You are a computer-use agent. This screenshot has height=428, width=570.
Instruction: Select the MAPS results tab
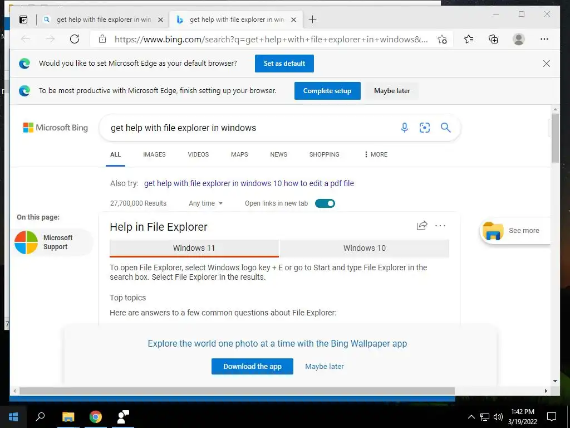tap(239, 154)
